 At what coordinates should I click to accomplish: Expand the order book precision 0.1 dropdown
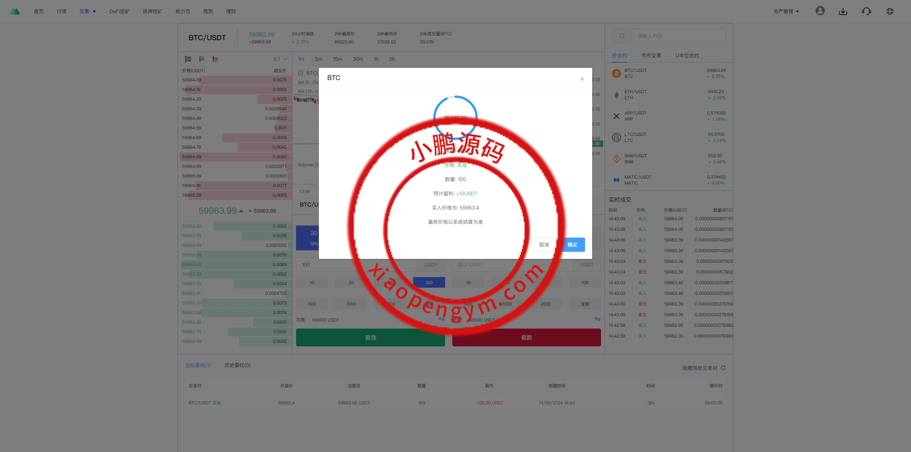point(280,59)
